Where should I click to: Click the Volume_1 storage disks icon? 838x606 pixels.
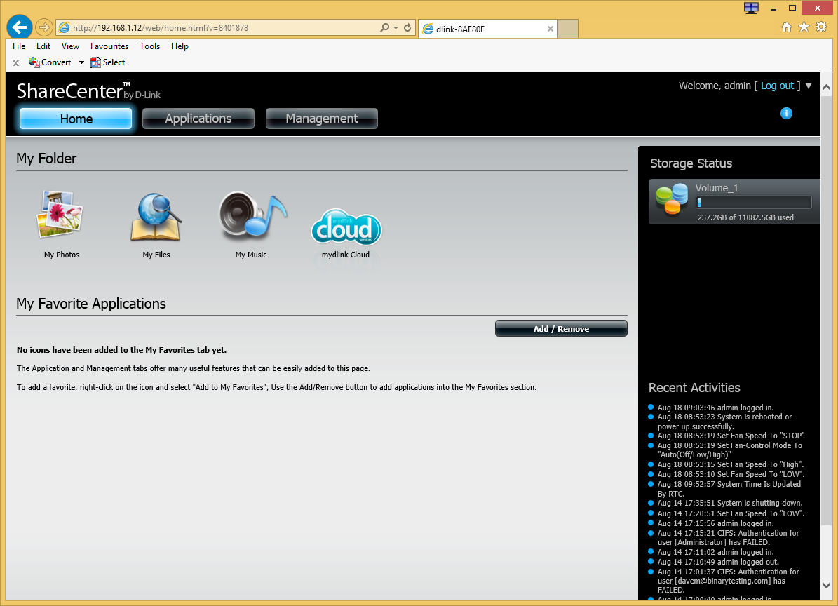[672, 198]
